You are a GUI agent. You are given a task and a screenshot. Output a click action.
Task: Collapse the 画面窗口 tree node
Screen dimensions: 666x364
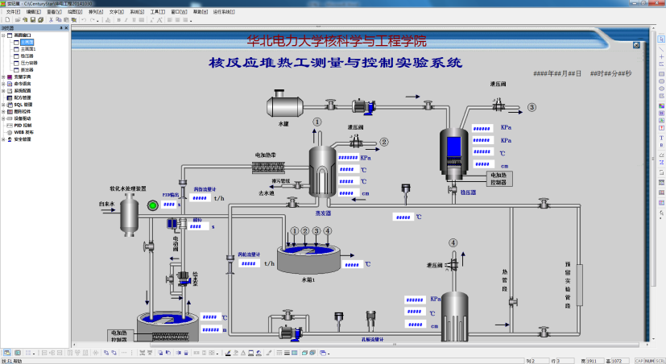(x=3, y=35)
